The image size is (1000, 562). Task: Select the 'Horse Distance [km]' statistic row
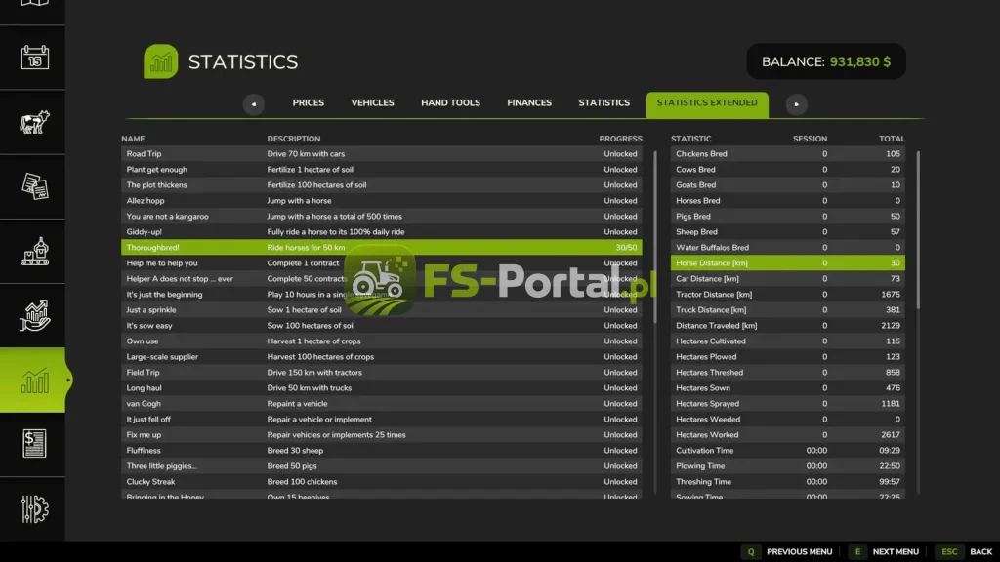click(x=788, y=263)
